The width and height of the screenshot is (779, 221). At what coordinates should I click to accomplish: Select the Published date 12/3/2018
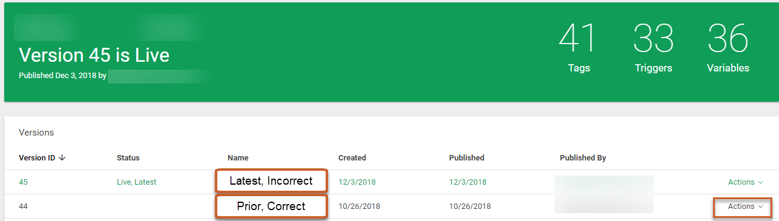coord(467,182)
